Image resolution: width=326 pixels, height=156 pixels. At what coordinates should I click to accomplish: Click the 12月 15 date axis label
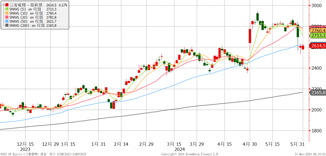[x=25, y=144]
